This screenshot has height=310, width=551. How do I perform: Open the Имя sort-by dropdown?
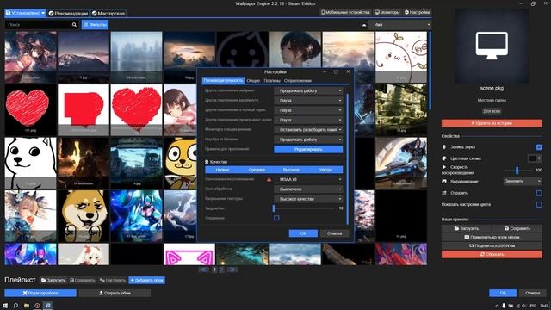pos(399,25)
